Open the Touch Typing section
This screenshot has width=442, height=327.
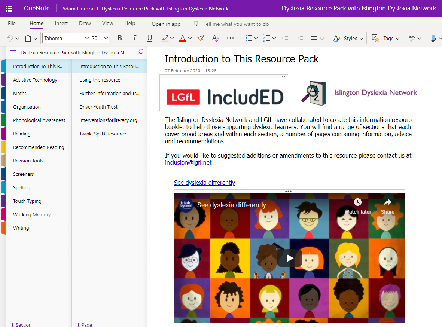(x=39, y=201)
